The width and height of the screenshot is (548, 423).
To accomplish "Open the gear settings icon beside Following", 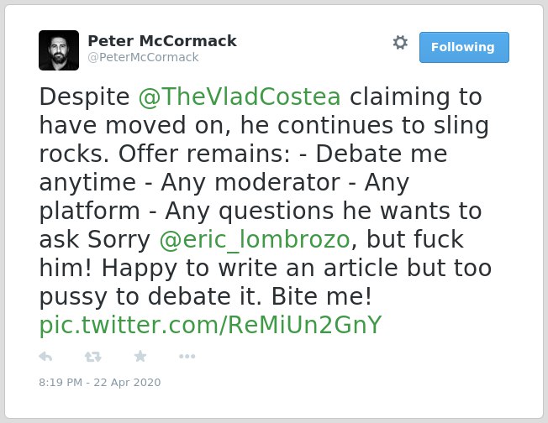I will tap(400, 43).
